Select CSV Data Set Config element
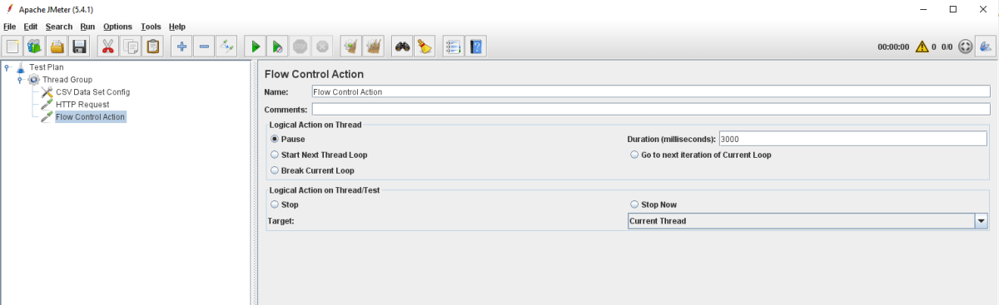 click(x=92, y=92)
